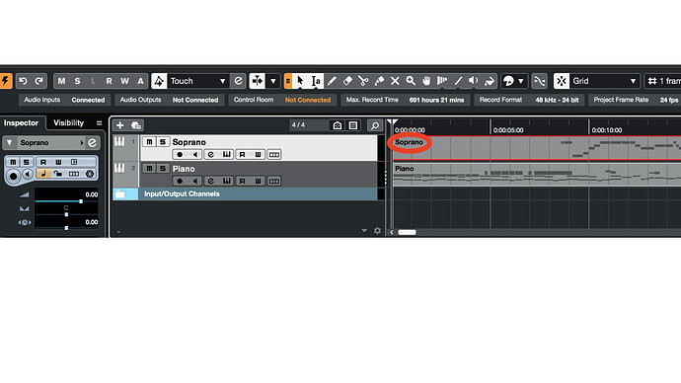Click the Piano MIDI part in timeline
This screenshot has height=383, width=681.
pyautogui.click(x=537, y=175)
